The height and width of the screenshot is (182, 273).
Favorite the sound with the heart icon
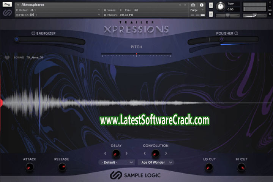click(7, 58)
